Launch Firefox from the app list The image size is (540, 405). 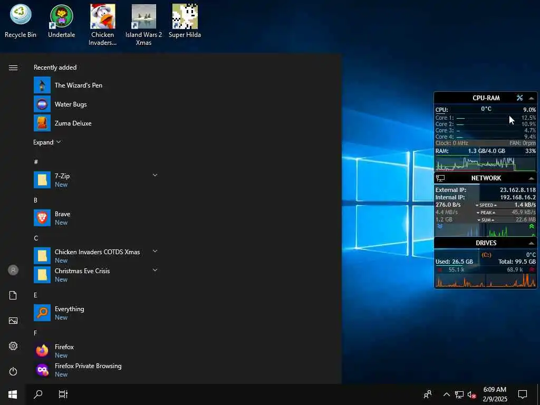coord(96,351)
